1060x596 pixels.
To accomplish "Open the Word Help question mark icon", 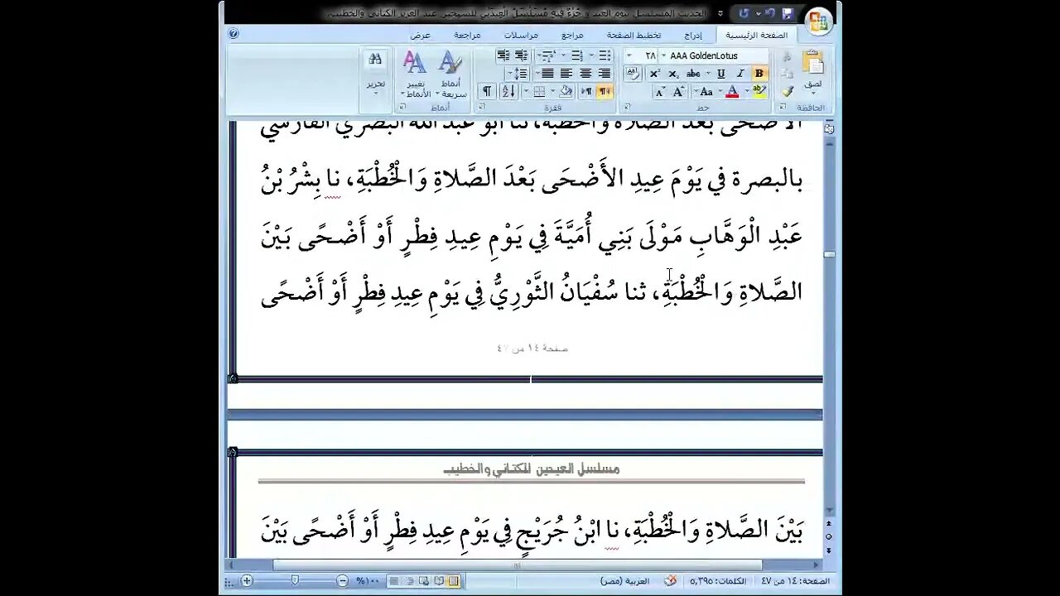I will coord(234,34).
